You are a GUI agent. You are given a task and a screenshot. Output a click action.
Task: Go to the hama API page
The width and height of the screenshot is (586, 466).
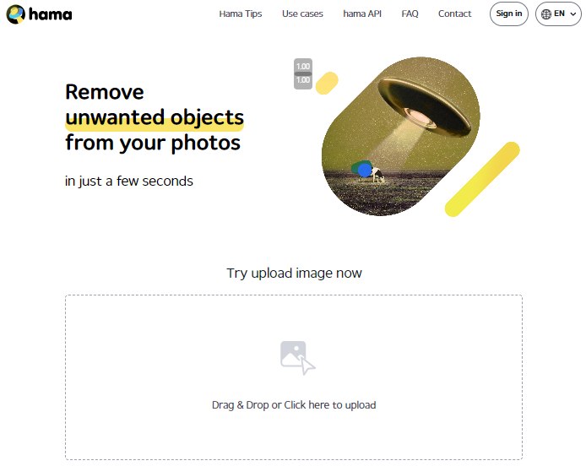point(362,14)
